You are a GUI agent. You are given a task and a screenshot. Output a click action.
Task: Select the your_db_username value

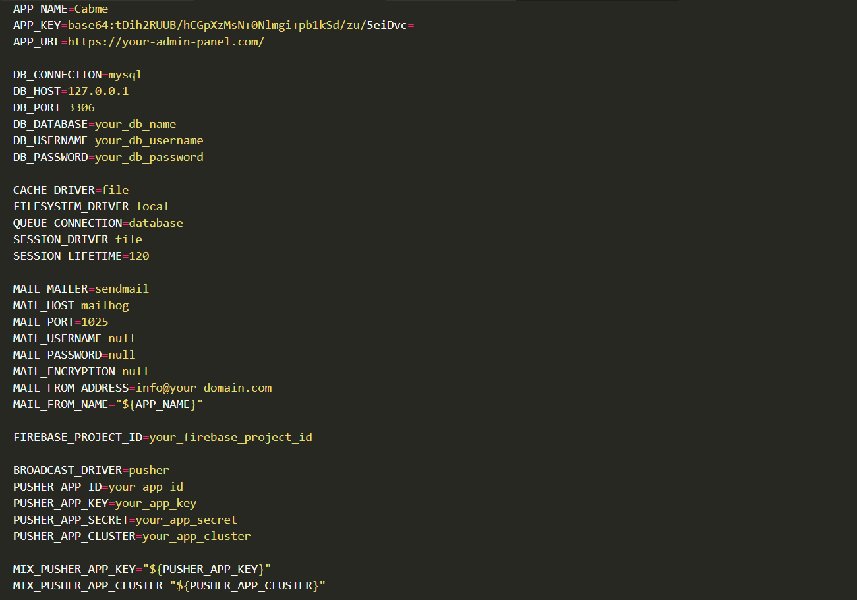point(149,141)
